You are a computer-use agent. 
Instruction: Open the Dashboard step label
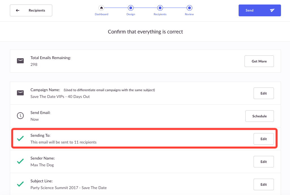coord(102,14)
